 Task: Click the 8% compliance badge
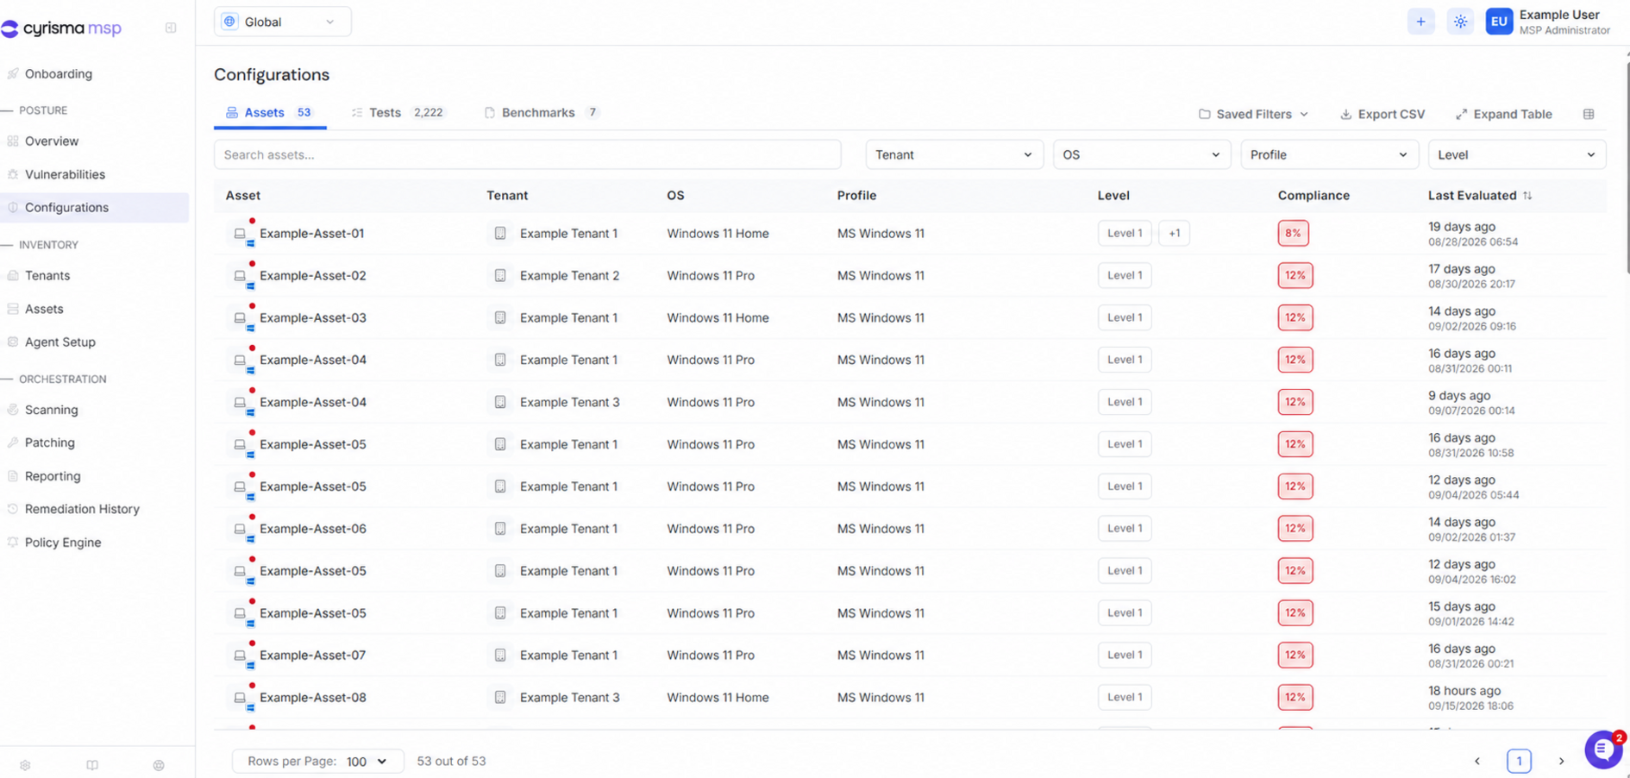[1293, 234]
